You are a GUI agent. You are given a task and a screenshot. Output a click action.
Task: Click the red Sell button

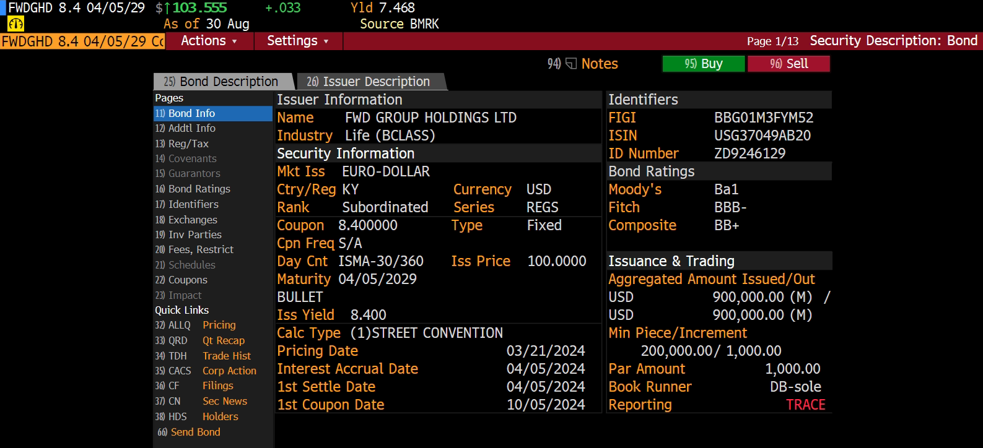click(789, 64)
